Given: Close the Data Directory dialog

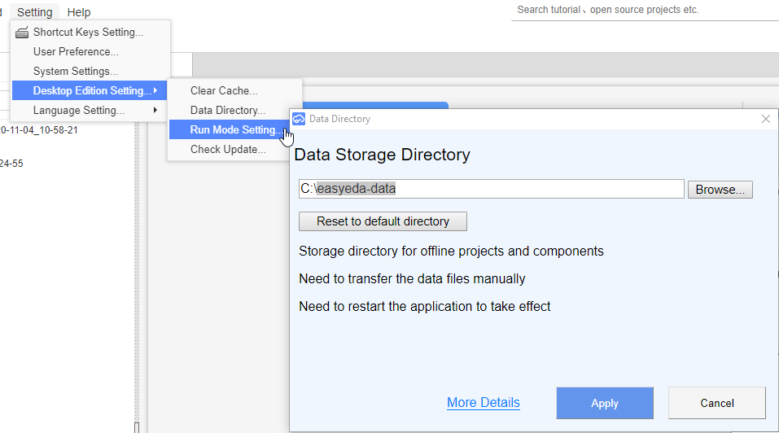Looking at the screenshot, I should coord(766,119).
